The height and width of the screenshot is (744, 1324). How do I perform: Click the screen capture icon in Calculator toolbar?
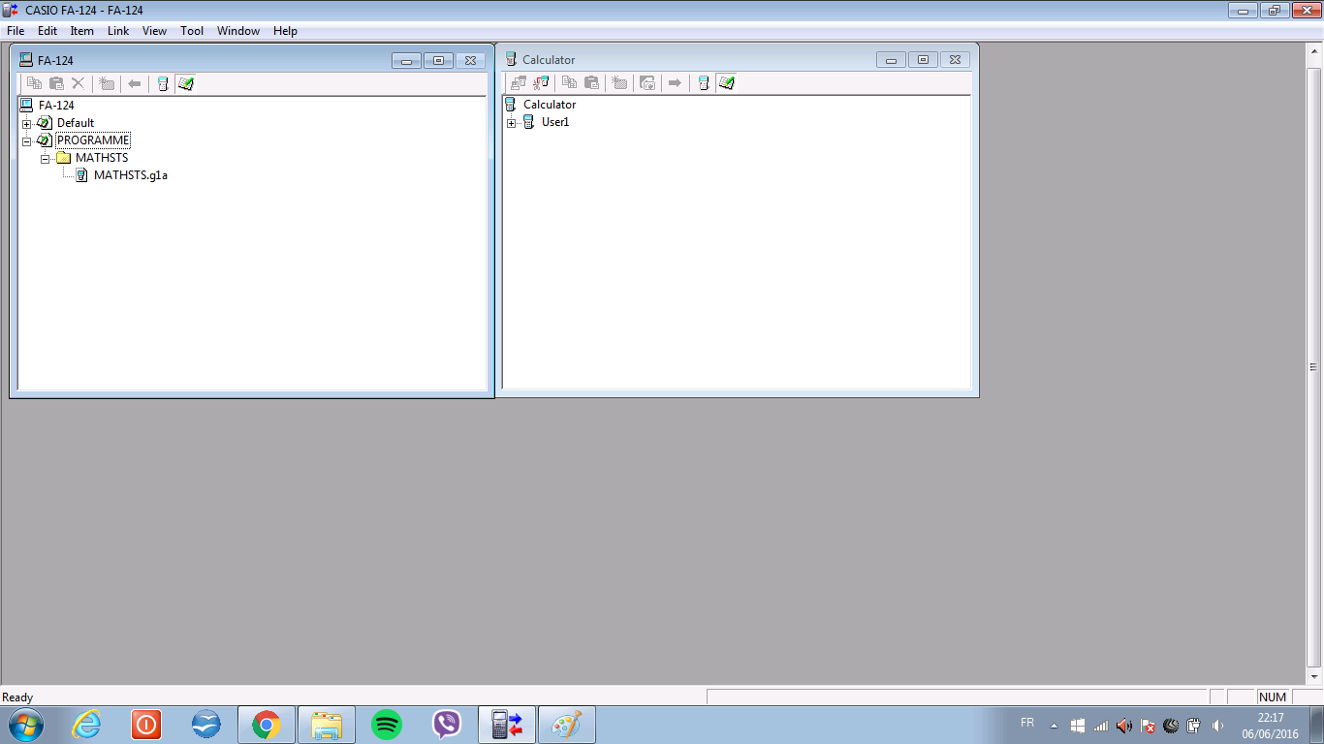647,84
